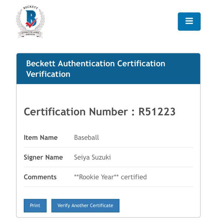This screenshot has width=223, height=223.
Task: Click the Beckett Authentication Certification panel header
Action: 108,69
